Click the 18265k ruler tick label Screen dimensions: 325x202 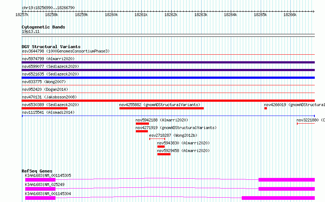coord(260,15)
